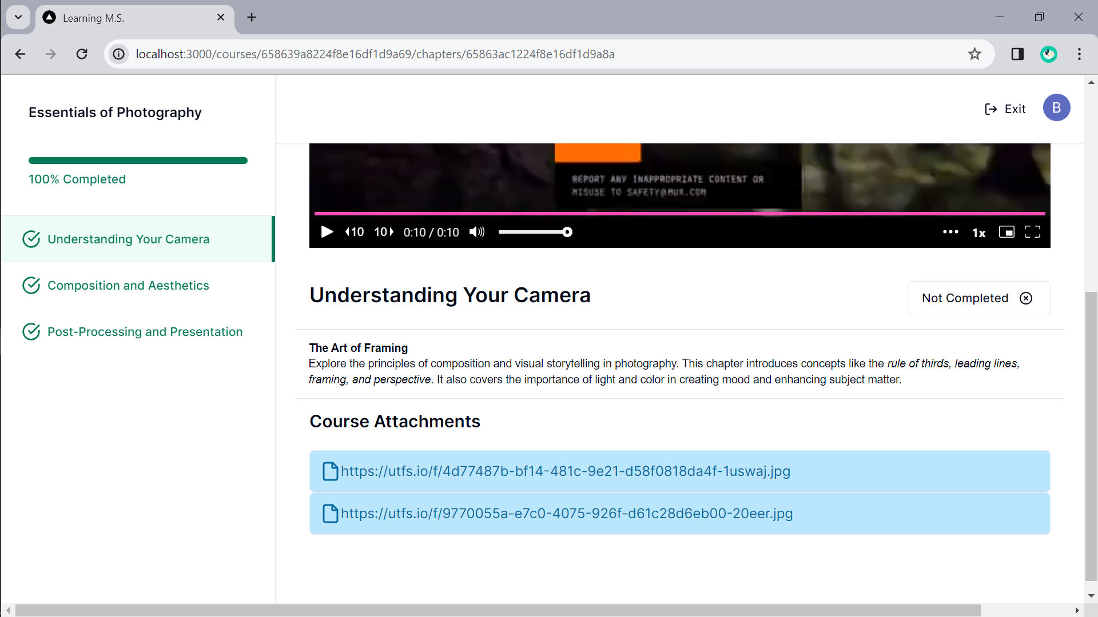Enable picture-in-picture mode
Viewport: 1098px width, 617px height.
1006,232
